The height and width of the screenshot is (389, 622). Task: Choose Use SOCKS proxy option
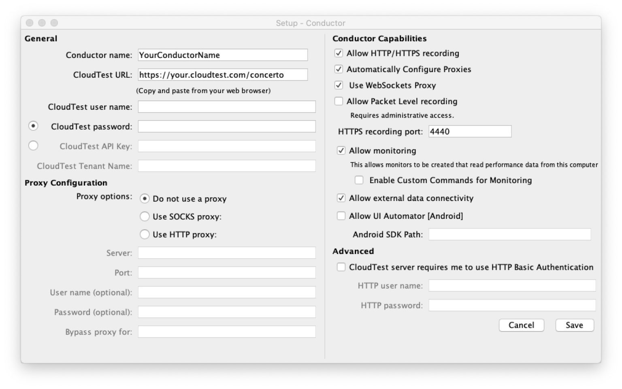[x=145, y=216]
